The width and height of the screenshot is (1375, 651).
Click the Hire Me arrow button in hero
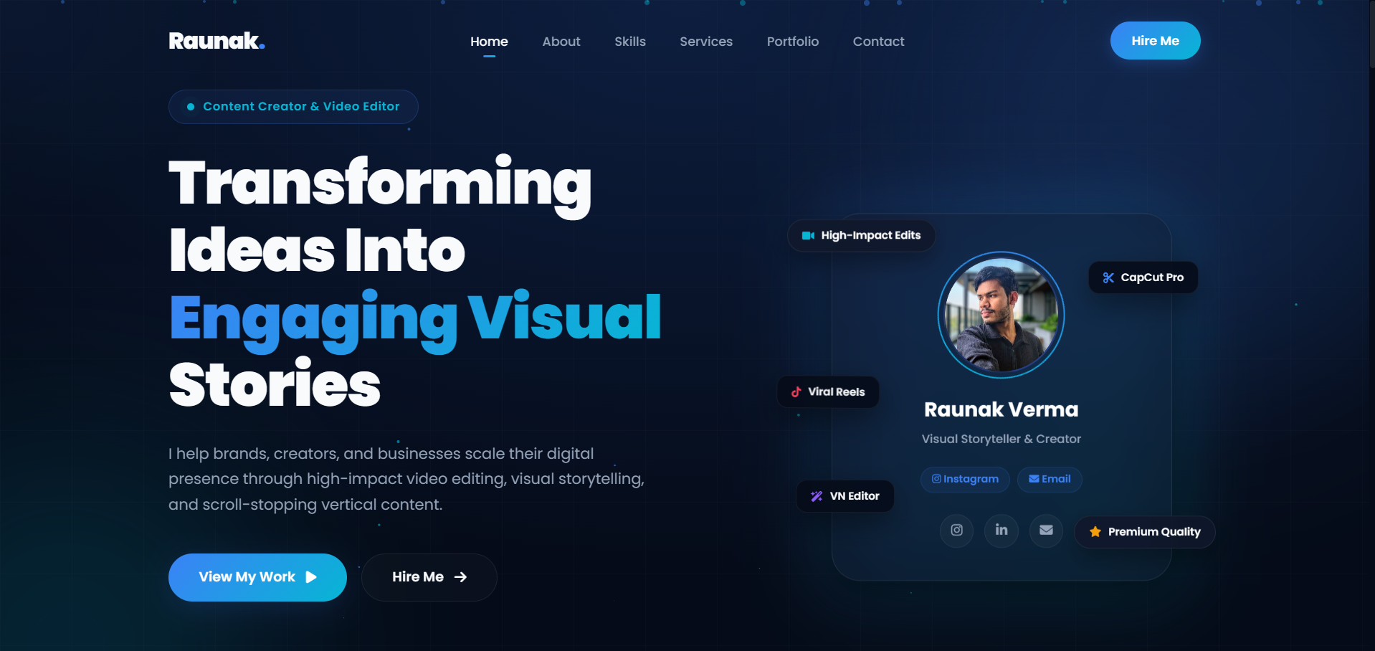(429, 577)
